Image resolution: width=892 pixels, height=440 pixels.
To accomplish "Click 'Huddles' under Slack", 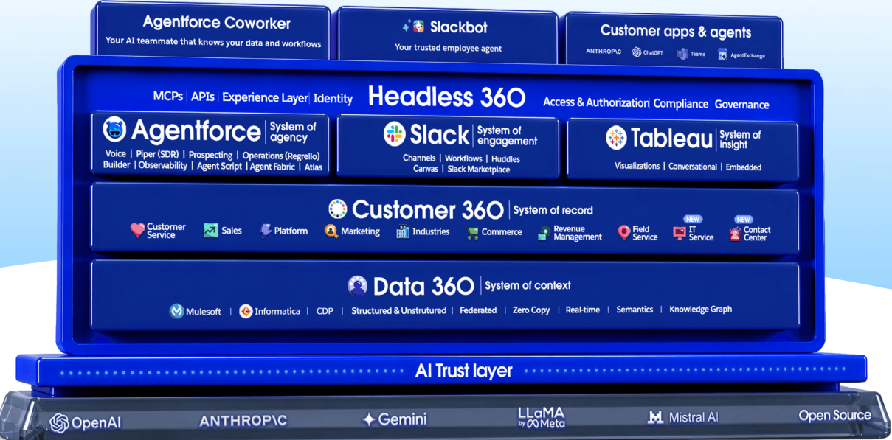I will pos(505,159).
